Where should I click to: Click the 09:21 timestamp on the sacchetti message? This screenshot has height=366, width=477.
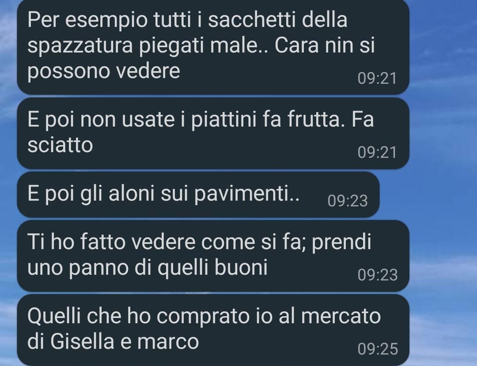coord(377,78)
